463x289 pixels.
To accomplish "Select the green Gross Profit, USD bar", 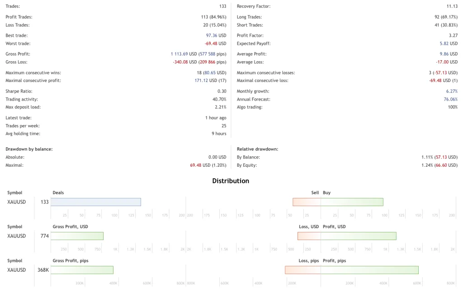I will [x=77, y=236].
